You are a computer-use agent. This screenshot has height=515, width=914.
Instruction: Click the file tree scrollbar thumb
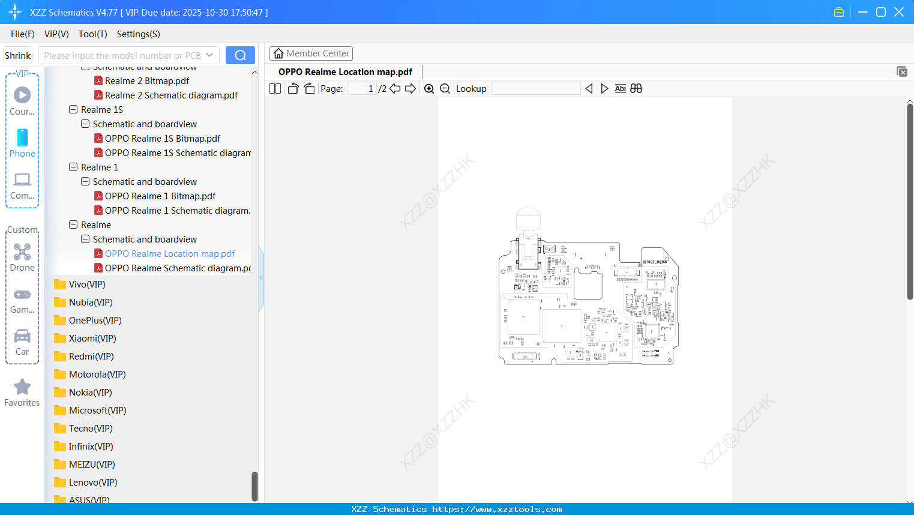coord(254,486)
